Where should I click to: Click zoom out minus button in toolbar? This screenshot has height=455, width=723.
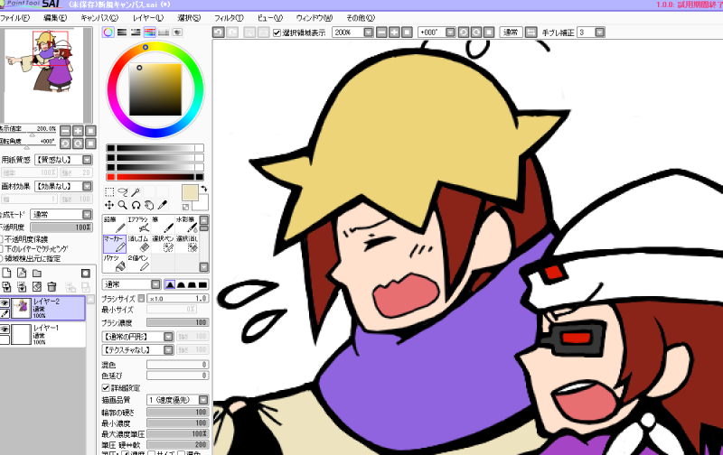pyautogui.click(x=381, y=32)
